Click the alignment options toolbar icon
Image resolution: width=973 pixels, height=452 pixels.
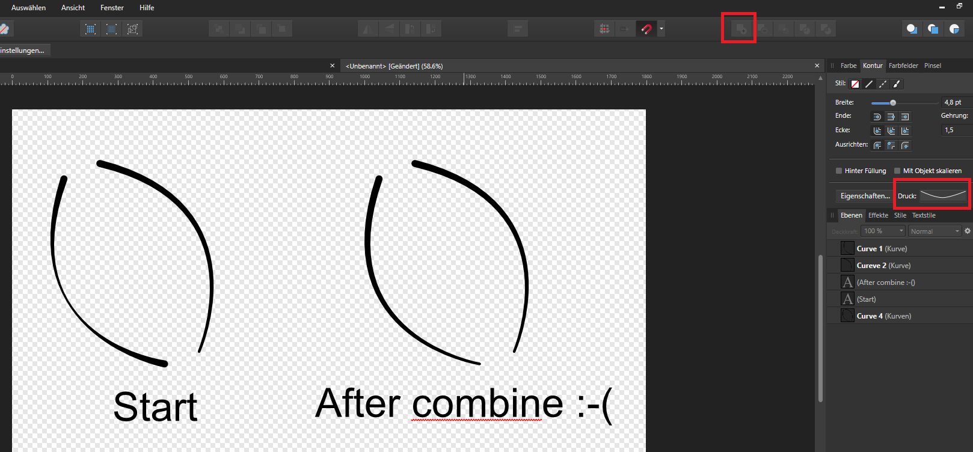click(x=517, y=29)
